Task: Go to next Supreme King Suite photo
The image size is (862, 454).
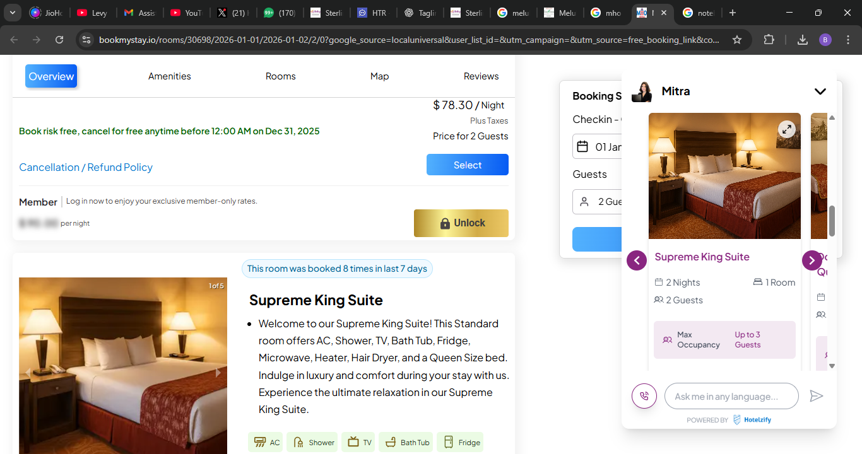Action: (218, 373)
